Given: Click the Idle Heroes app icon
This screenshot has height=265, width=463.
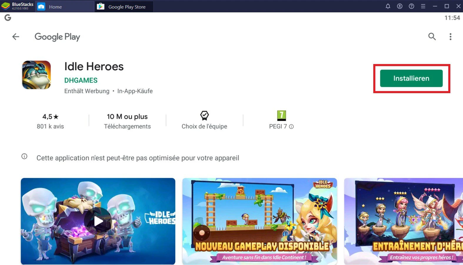Looking at the screenshot, I should (36, 75).
